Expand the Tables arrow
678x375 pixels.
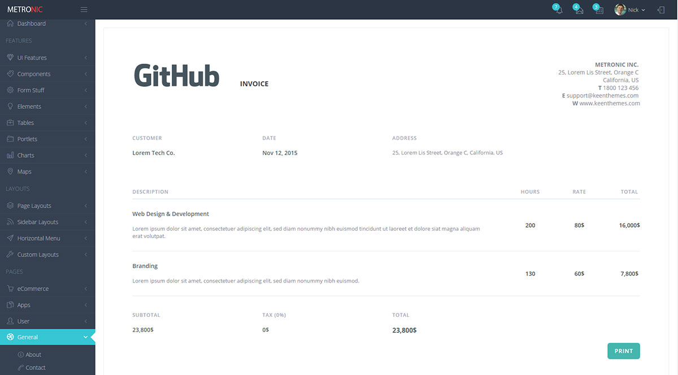[x=85, y=122]
